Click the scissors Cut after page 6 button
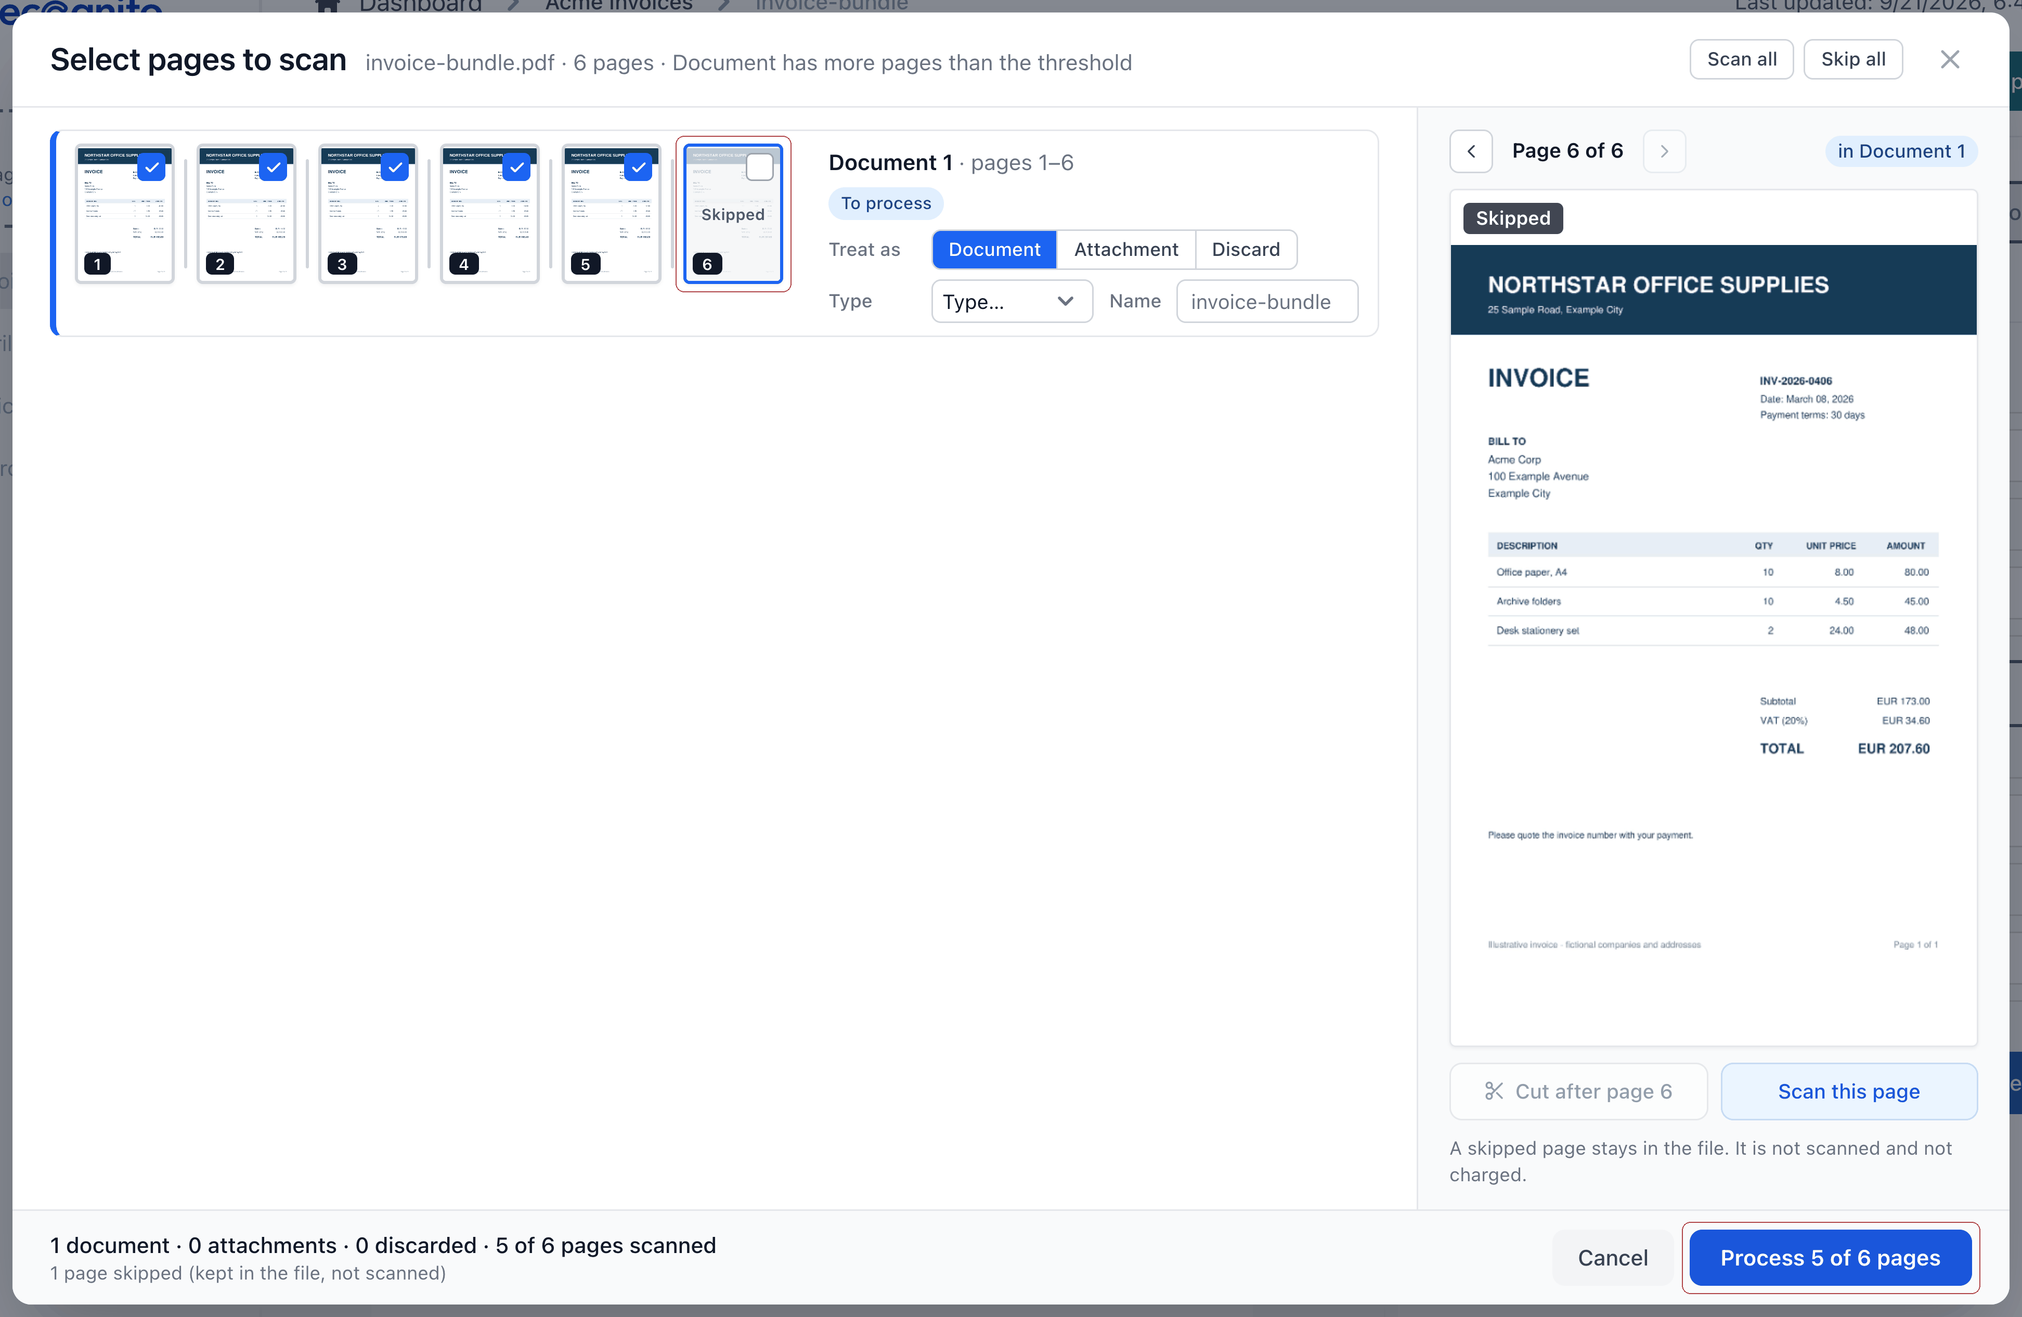 click(x=1578, y=1091)
